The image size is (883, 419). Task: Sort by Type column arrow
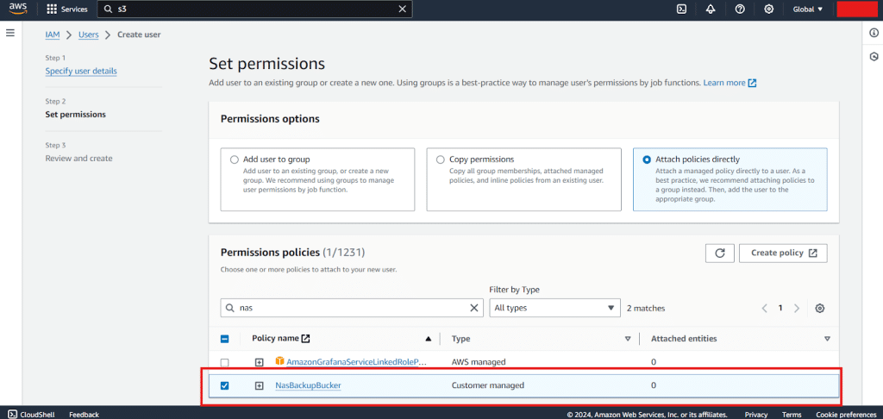[x=628, y=339]
